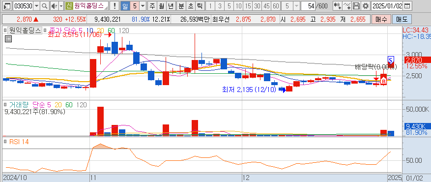The image size is (431, 182).
Task: Choose the 45 interval button
Action: (267, 6)
